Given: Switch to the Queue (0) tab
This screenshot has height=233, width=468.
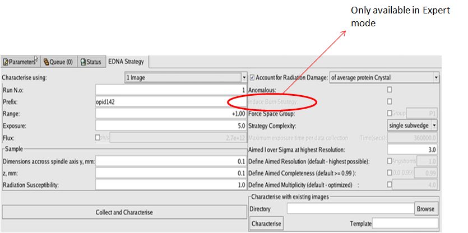Looking at the screenshot, I should 58,62.
